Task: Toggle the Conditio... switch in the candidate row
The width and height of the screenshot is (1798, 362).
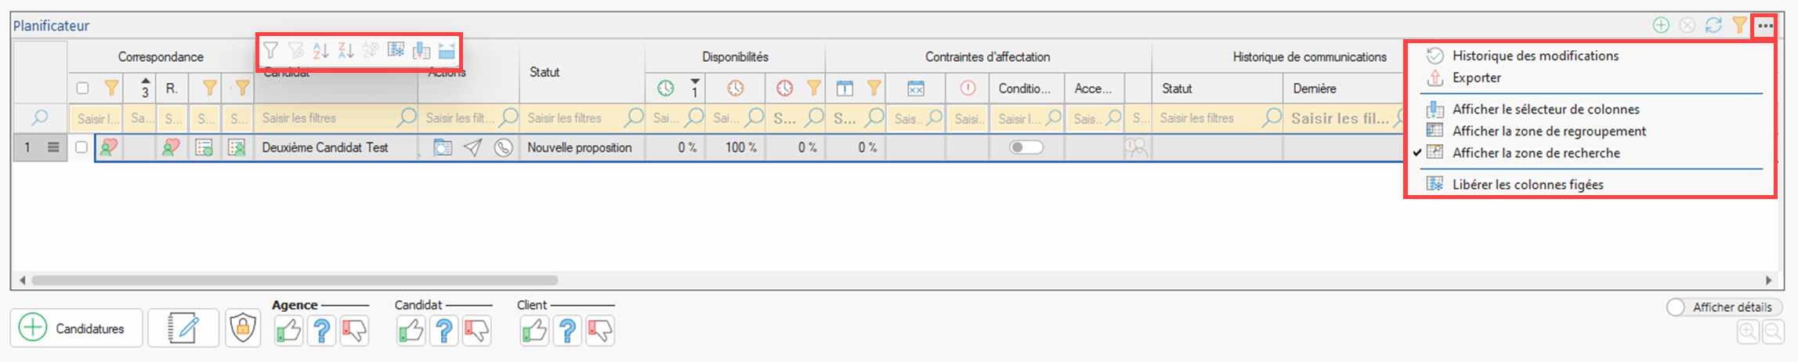Action: pyautogui.click(x=1026, y=147)
